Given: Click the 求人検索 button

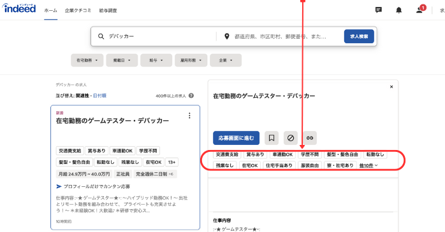Looking at the screenshot, I should pyautogui.click(x=359, y=36).
